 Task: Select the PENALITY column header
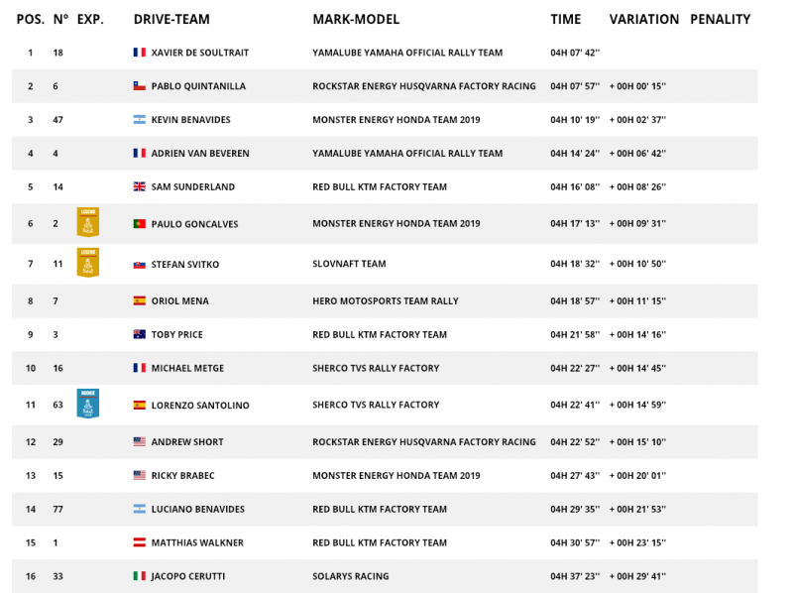(721, 19)
